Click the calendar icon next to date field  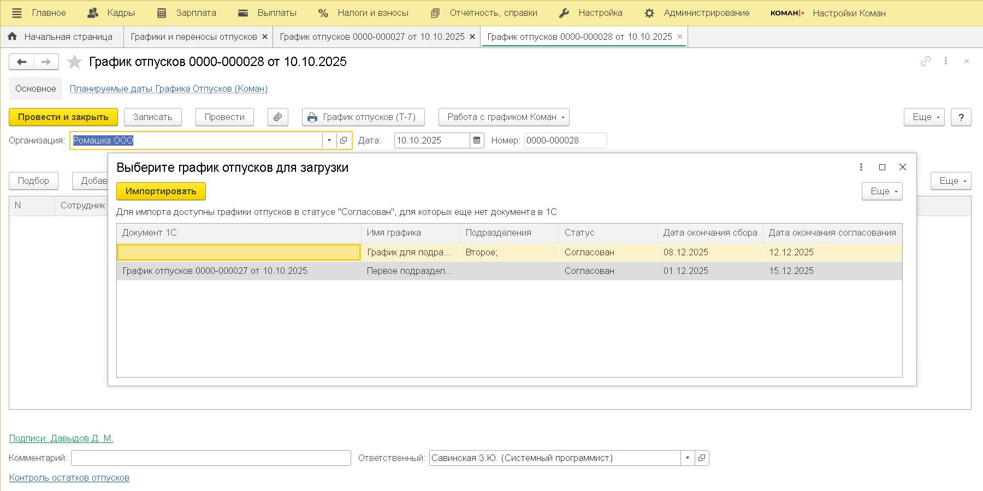coord(477,141)
